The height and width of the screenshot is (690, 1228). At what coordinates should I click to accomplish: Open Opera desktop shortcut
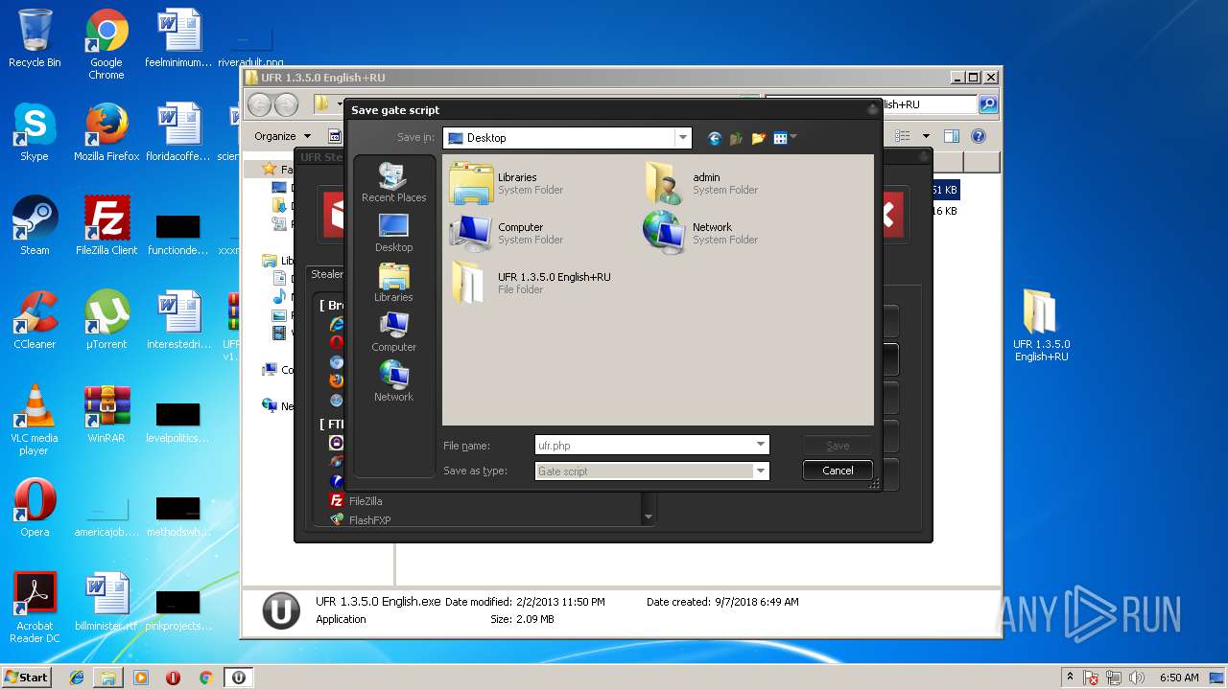(x=35, y=508)
